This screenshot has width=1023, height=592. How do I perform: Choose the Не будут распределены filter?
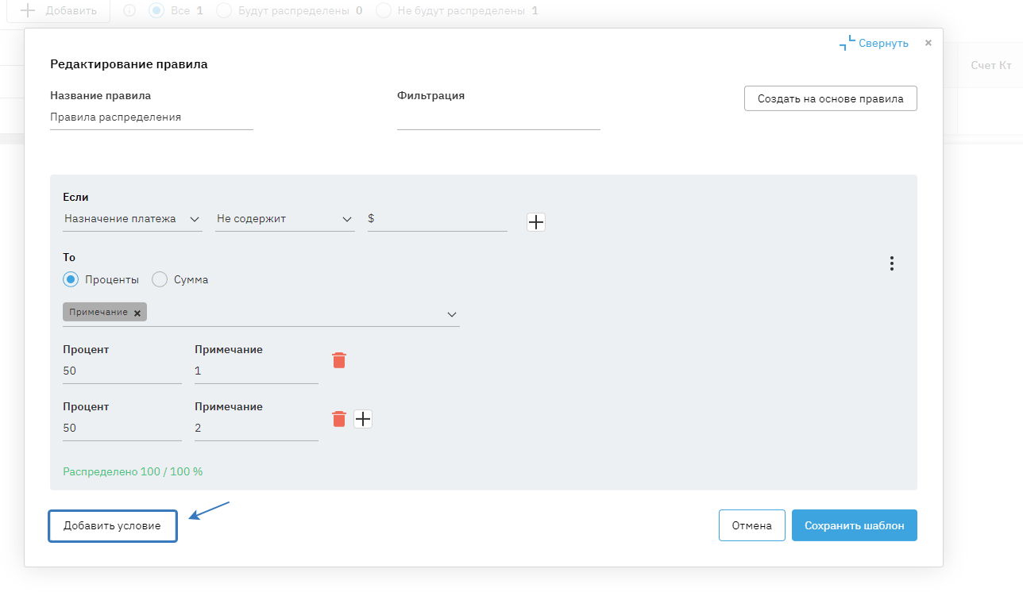(384, 11)
